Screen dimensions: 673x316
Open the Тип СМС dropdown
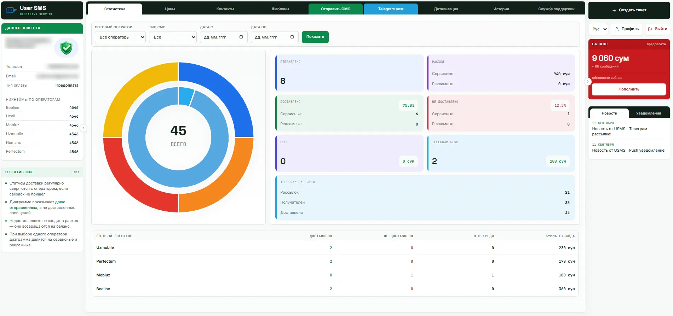click(173, 37)
